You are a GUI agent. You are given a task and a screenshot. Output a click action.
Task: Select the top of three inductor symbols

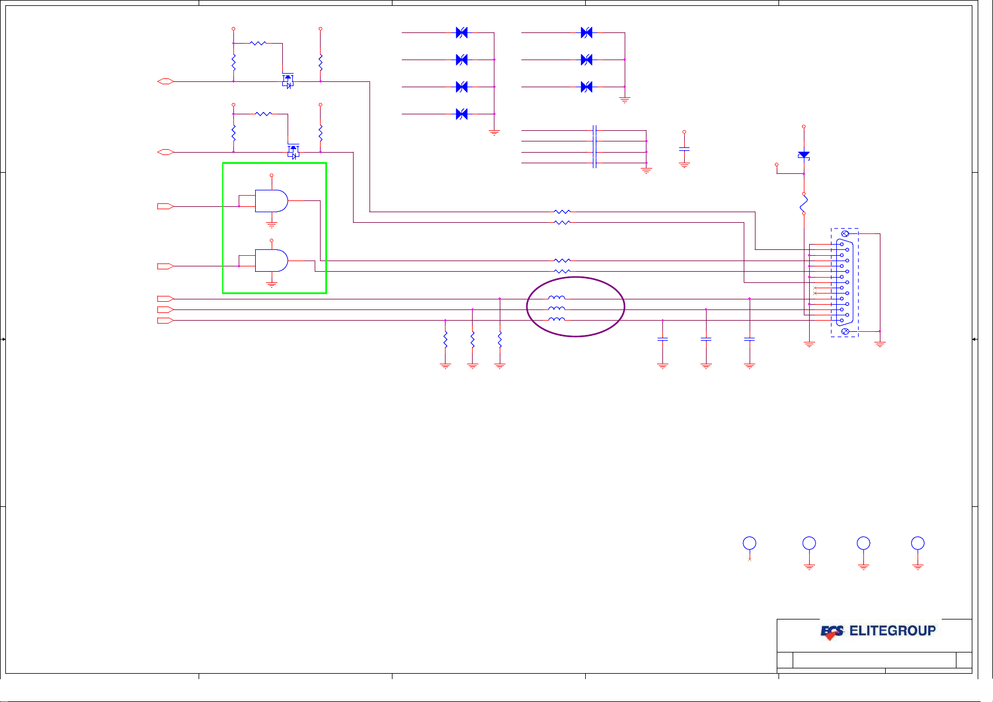point(557,298)
